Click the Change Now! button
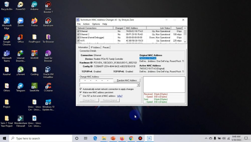Viewport: 251px width, 142px height. 89,100
